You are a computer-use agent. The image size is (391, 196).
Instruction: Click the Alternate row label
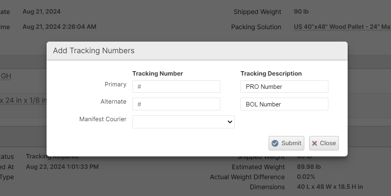pyautogui.click(x=114, y=102)
